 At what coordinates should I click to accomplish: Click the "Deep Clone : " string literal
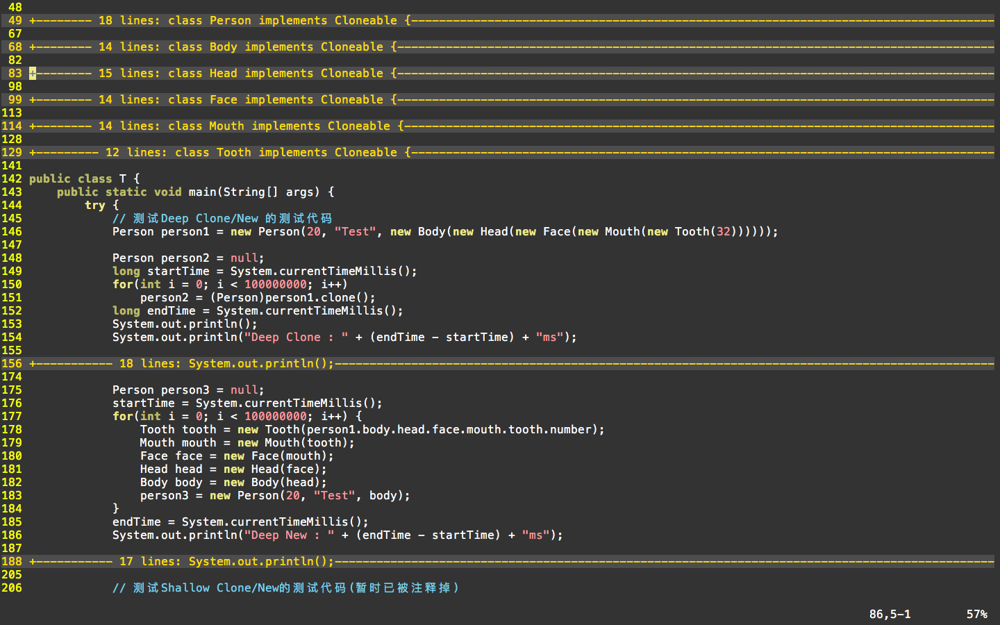pyautogui.click(x=297, y=337)
